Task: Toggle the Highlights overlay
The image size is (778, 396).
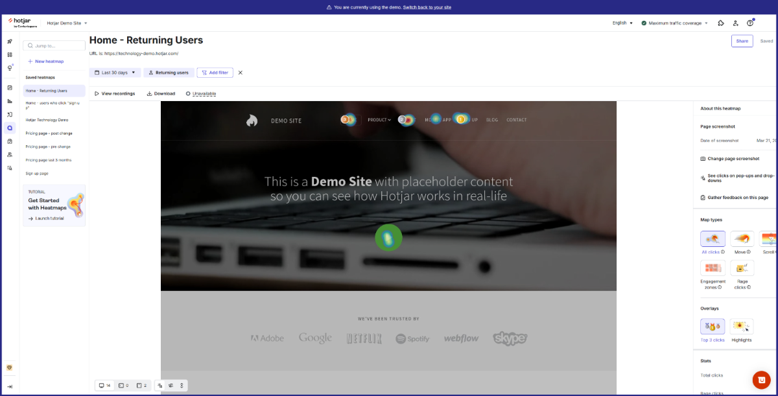Action: point(742,327)
